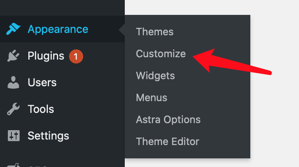Click the Appearance paintbrush icon
The image size is (299, 167).
point(13,29)
